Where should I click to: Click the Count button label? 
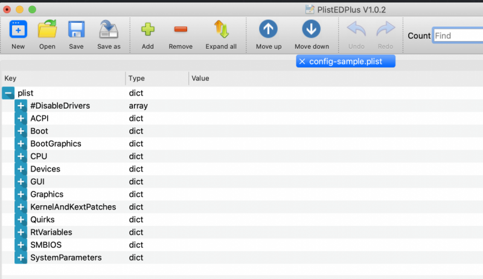419,36
